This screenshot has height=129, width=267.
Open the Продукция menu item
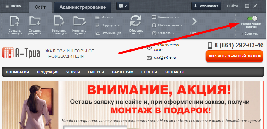click(x=48, y=72)
